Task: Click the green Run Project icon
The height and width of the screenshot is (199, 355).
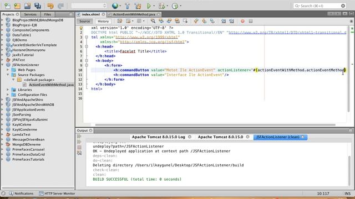Action: tap(149, 6)
